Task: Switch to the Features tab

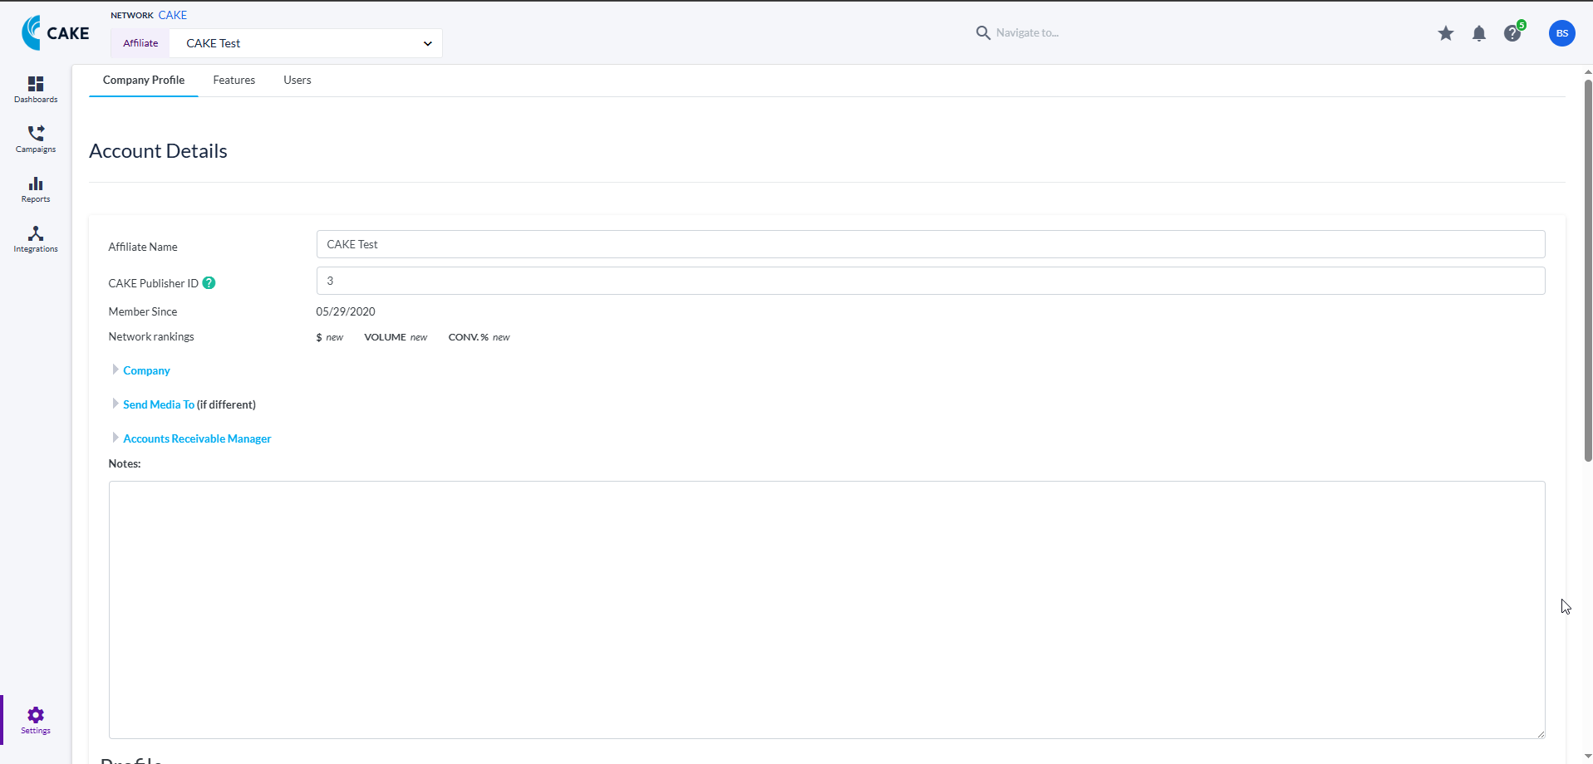Action: point(234,81)
